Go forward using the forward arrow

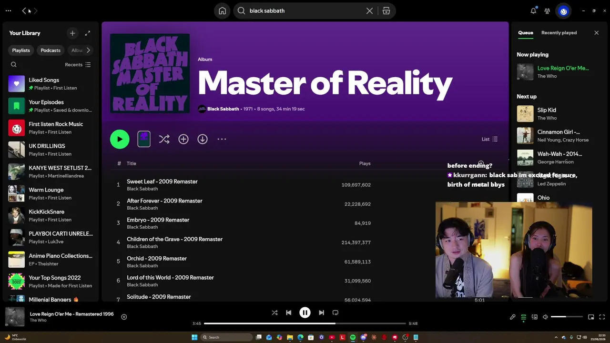point(35,10)
